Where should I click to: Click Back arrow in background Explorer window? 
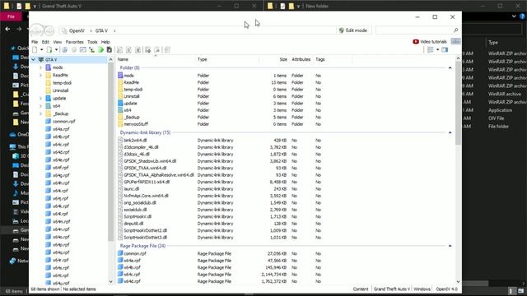pos(7,30)
